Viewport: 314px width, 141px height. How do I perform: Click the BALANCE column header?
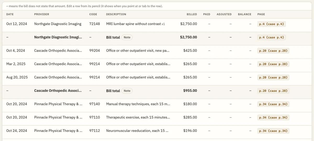pyautogui.click(x=245, y=14)
